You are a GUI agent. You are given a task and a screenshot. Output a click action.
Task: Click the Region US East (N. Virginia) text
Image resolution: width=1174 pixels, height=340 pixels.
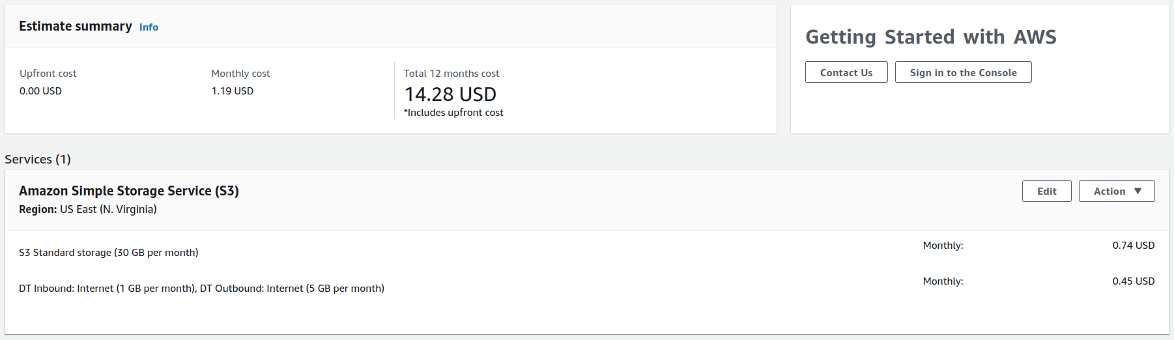tap(88, 209)
